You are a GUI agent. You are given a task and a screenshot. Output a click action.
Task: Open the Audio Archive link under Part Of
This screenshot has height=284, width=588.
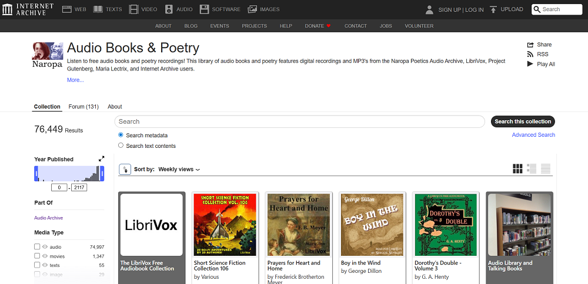[x=48, y=218]
